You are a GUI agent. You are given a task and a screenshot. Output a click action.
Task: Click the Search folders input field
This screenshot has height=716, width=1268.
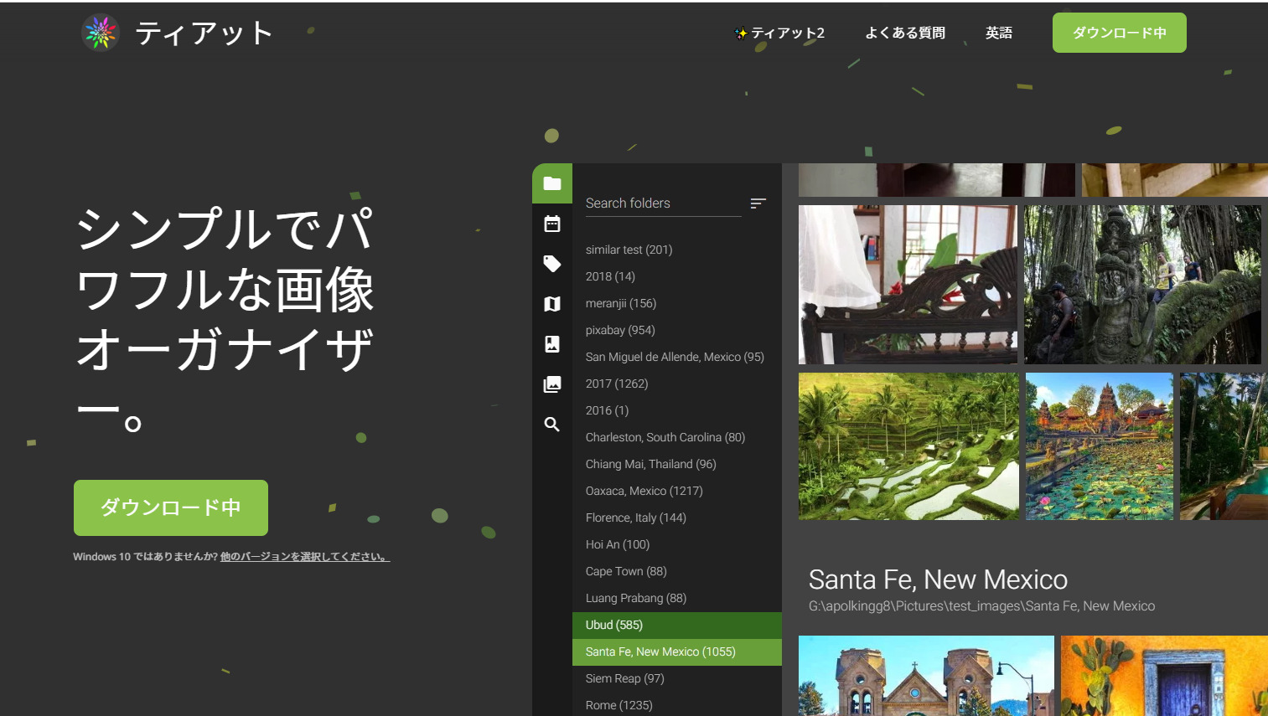click(x=662, y=203)
